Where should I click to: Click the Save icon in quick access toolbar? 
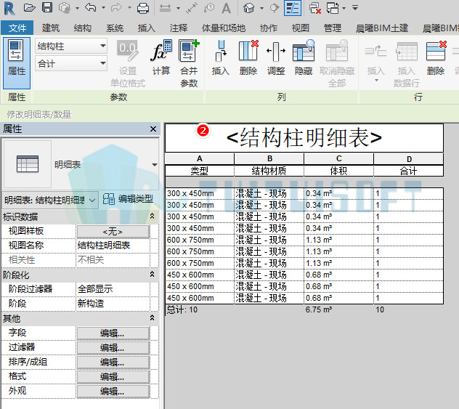point(46,8)
